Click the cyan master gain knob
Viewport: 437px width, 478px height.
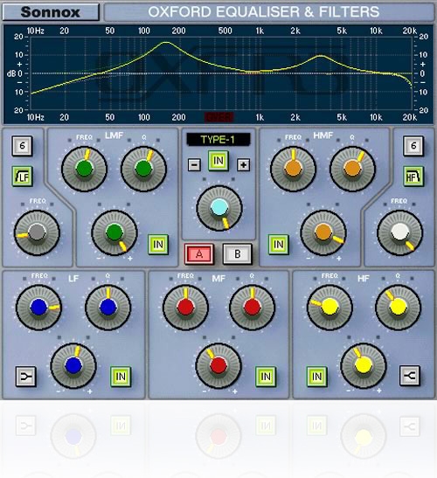[219, 208]
